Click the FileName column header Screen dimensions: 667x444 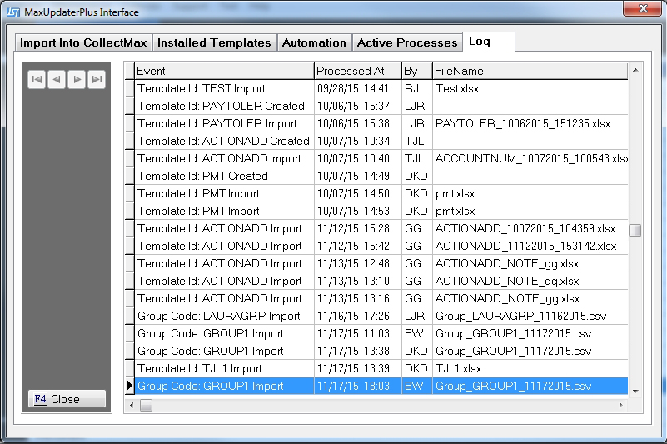pos(529,71)
